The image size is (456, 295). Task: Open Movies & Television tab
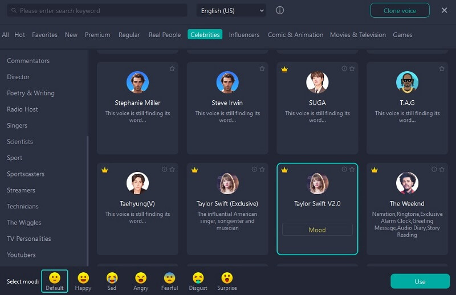pos(358,35)
